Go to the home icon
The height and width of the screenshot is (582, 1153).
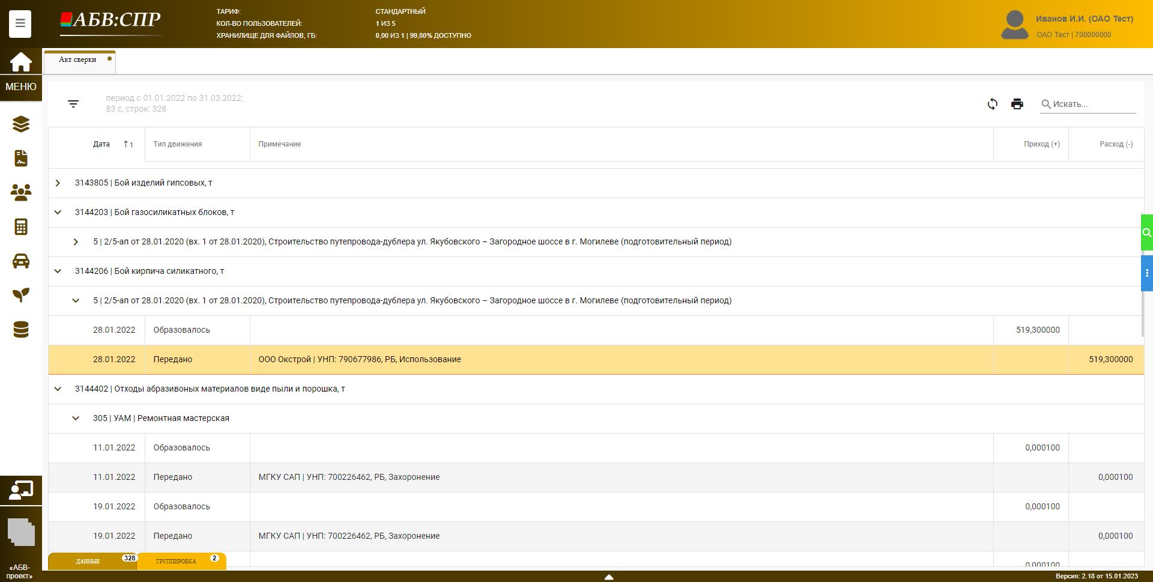pyautogui.click(x=20, y=62)
